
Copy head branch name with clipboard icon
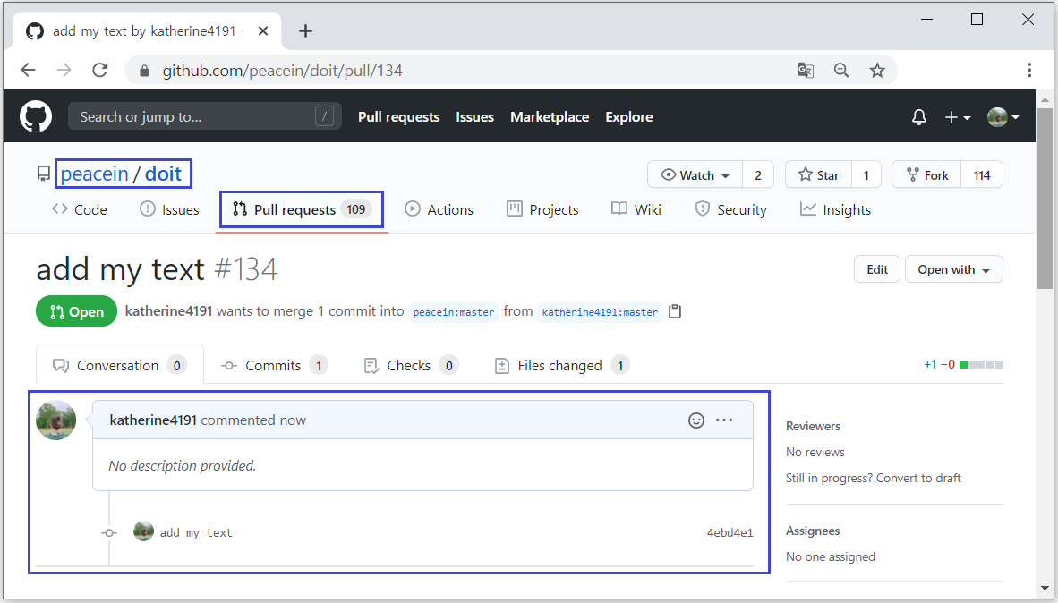point(675,311)
